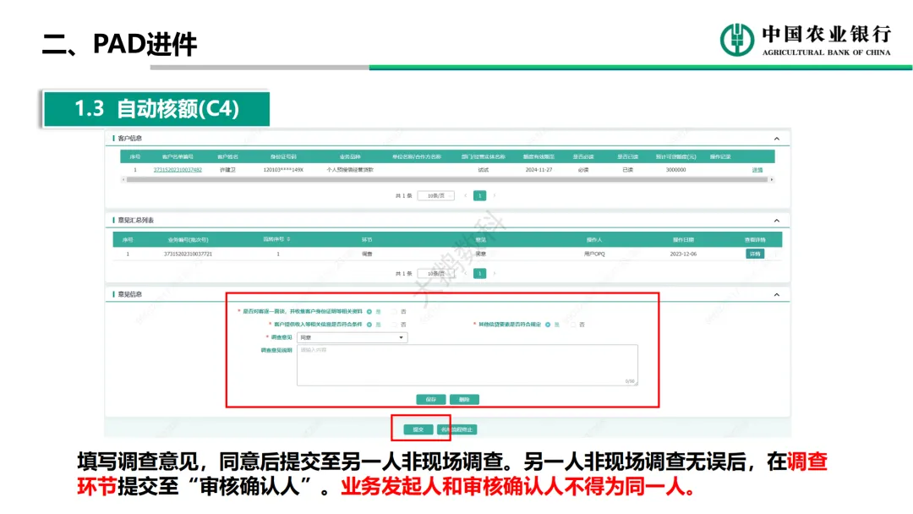Select 是 for 客户提供收入等相关信息是否符合条件
The image size is (913, 514).
[369, 325]
